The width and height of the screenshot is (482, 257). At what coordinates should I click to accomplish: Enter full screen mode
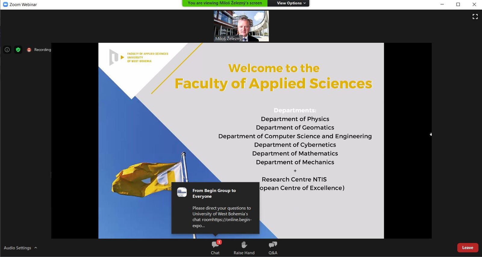[475, 17]
